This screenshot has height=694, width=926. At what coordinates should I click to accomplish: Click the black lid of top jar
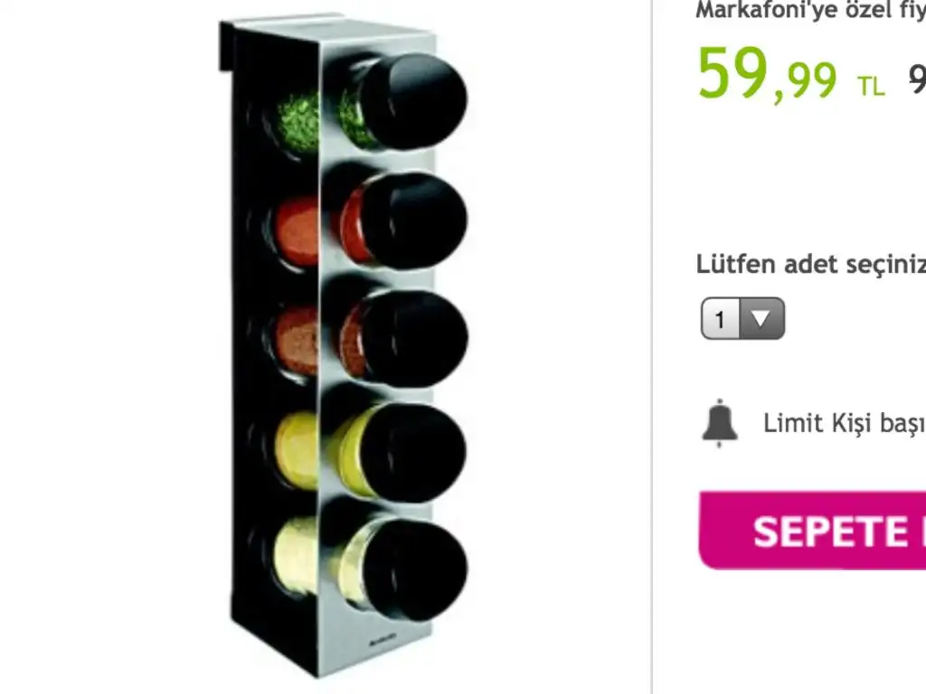[x=414, y=100]
